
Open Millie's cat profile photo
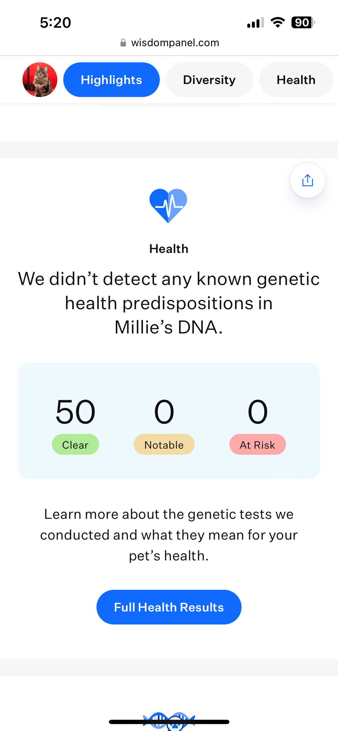point(40,80)
